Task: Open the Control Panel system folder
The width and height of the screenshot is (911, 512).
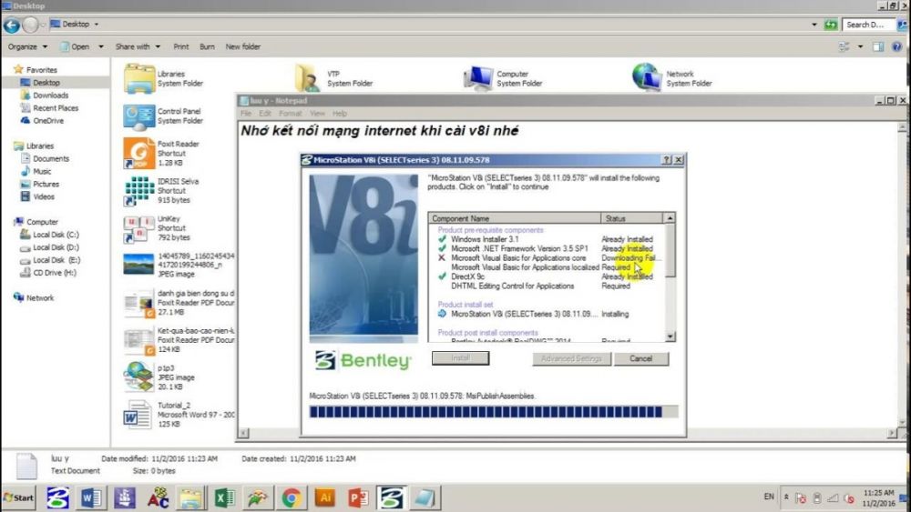Action: [139, 115]
